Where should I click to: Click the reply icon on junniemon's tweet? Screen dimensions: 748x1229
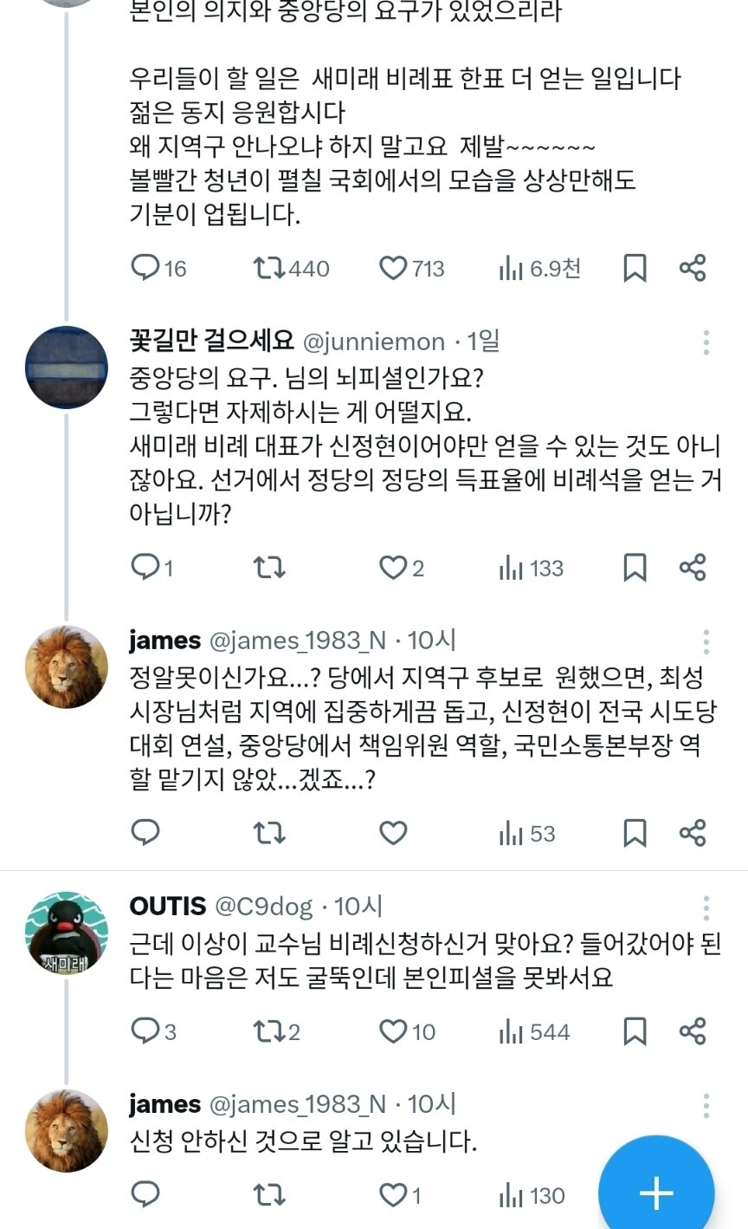click(145, 568)
